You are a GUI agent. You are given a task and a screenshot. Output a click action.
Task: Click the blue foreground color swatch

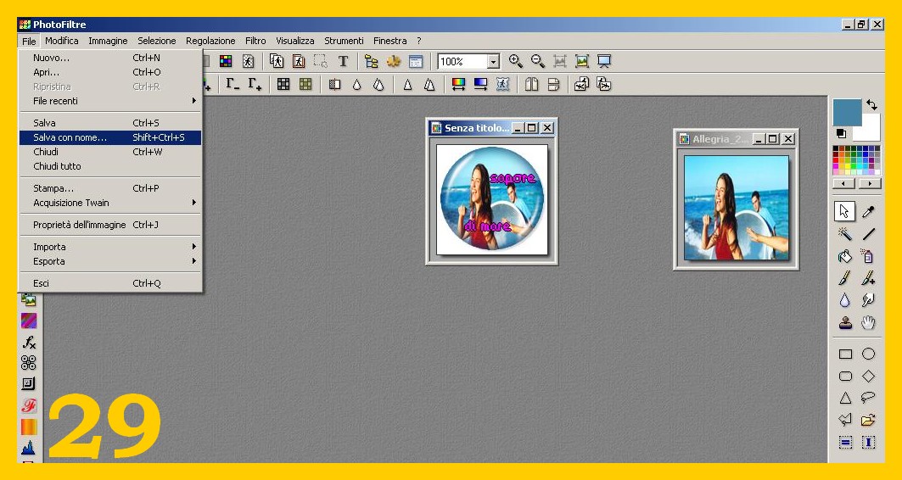coord(846,112)
